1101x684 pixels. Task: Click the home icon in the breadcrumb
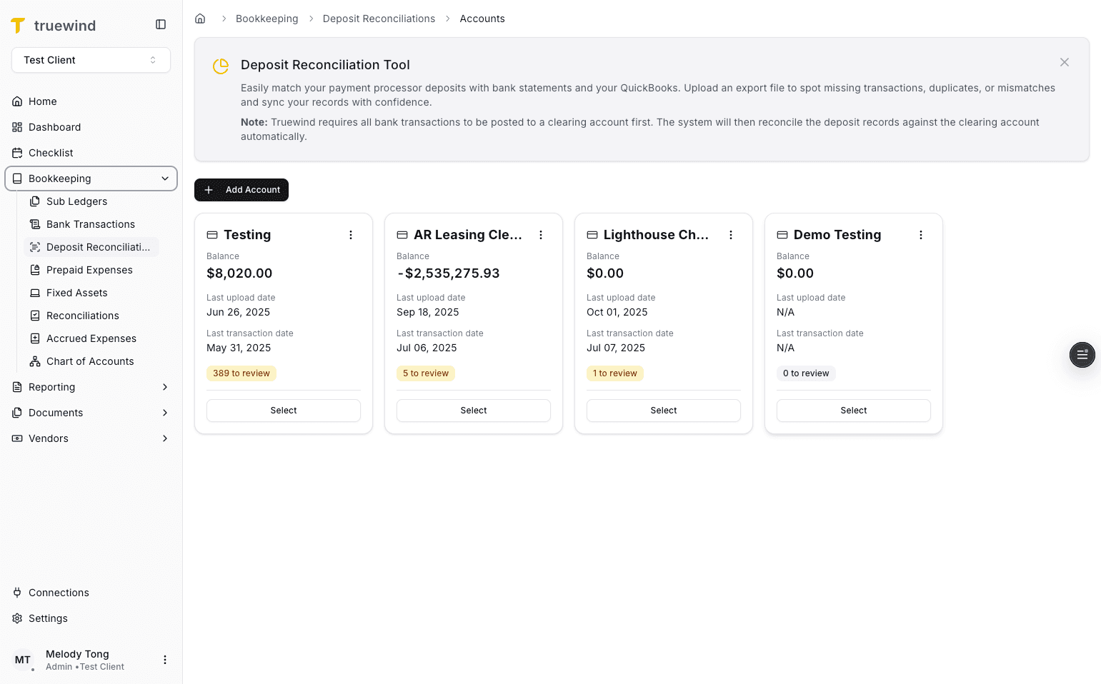click(200, 18)
